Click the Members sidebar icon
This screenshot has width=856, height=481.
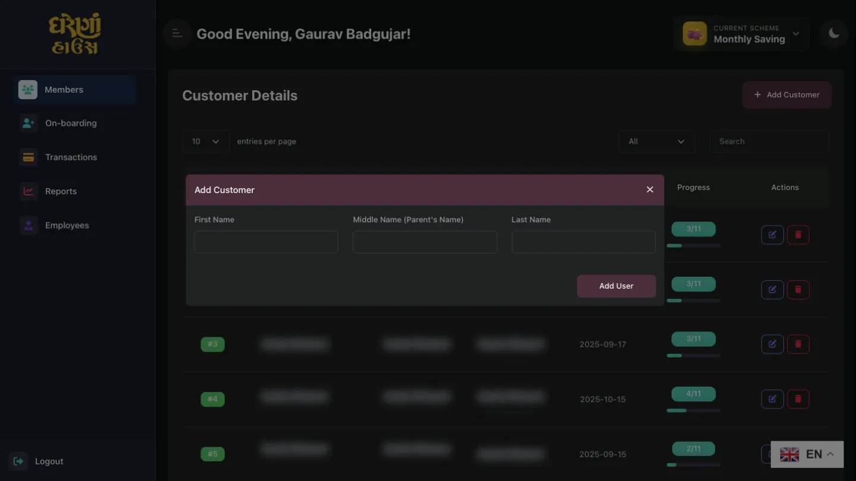click(28, 90)
